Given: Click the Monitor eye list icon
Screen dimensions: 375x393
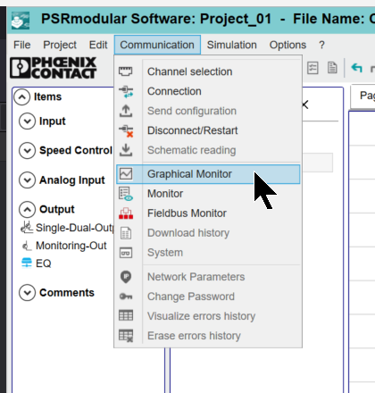Looking at the screenshot, I should (x=126, y=194).
